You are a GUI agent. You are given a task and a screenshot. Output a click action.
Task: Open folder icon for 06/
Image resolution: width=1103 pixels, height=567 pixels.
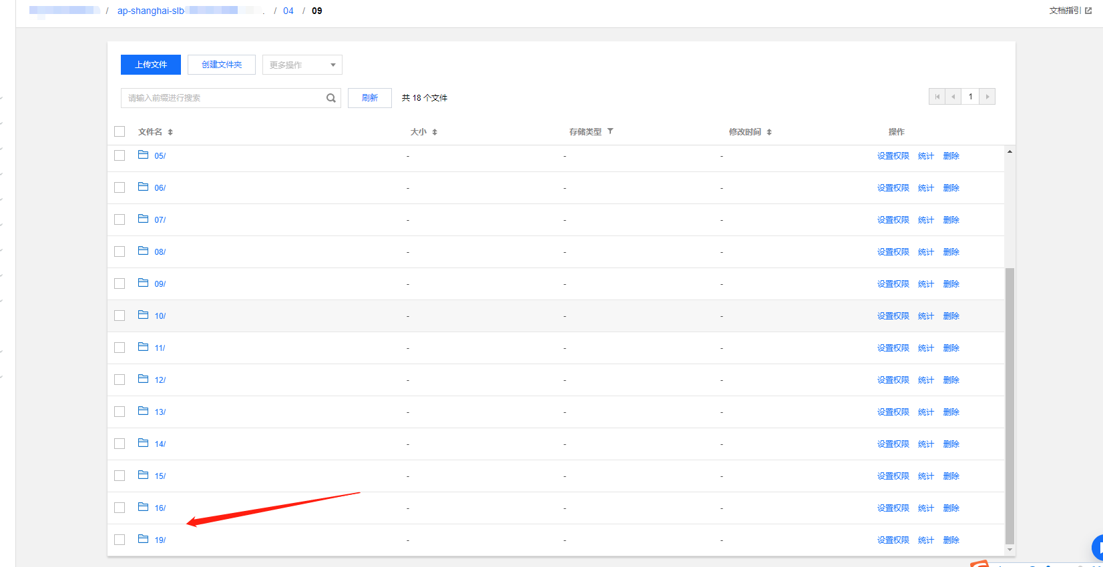(x=143, y=187)
